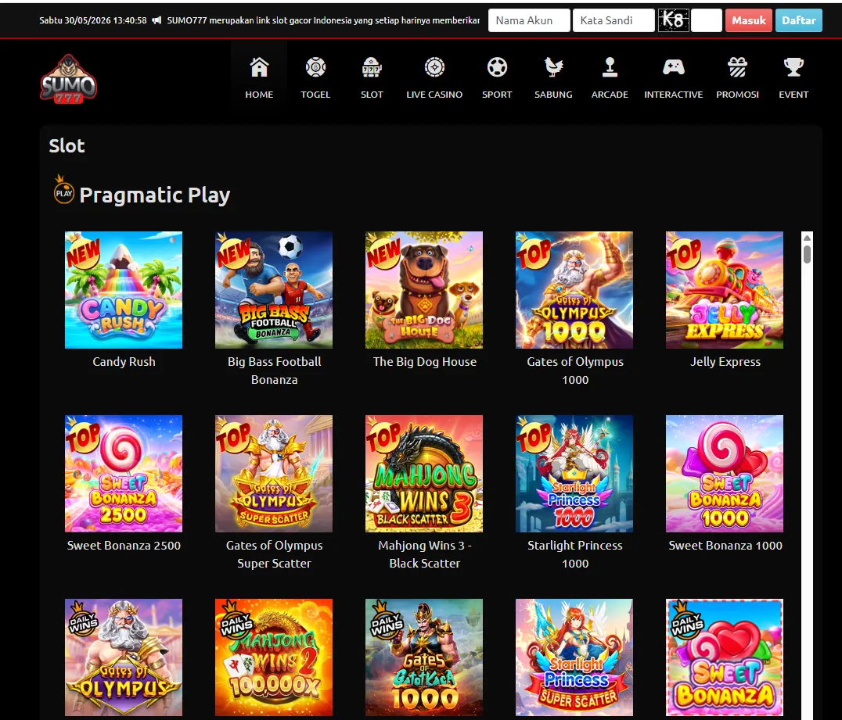Click the captcha entry box
Viewport: 842px width, 720px height.
click(x=706, y=20)
